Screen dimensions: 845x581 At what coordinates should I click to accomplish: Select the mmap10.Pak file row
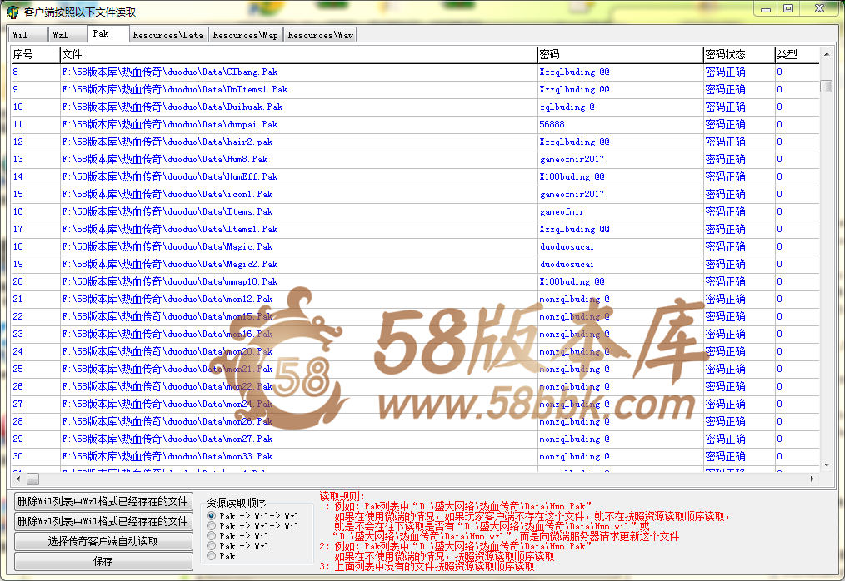pos(415,281)
